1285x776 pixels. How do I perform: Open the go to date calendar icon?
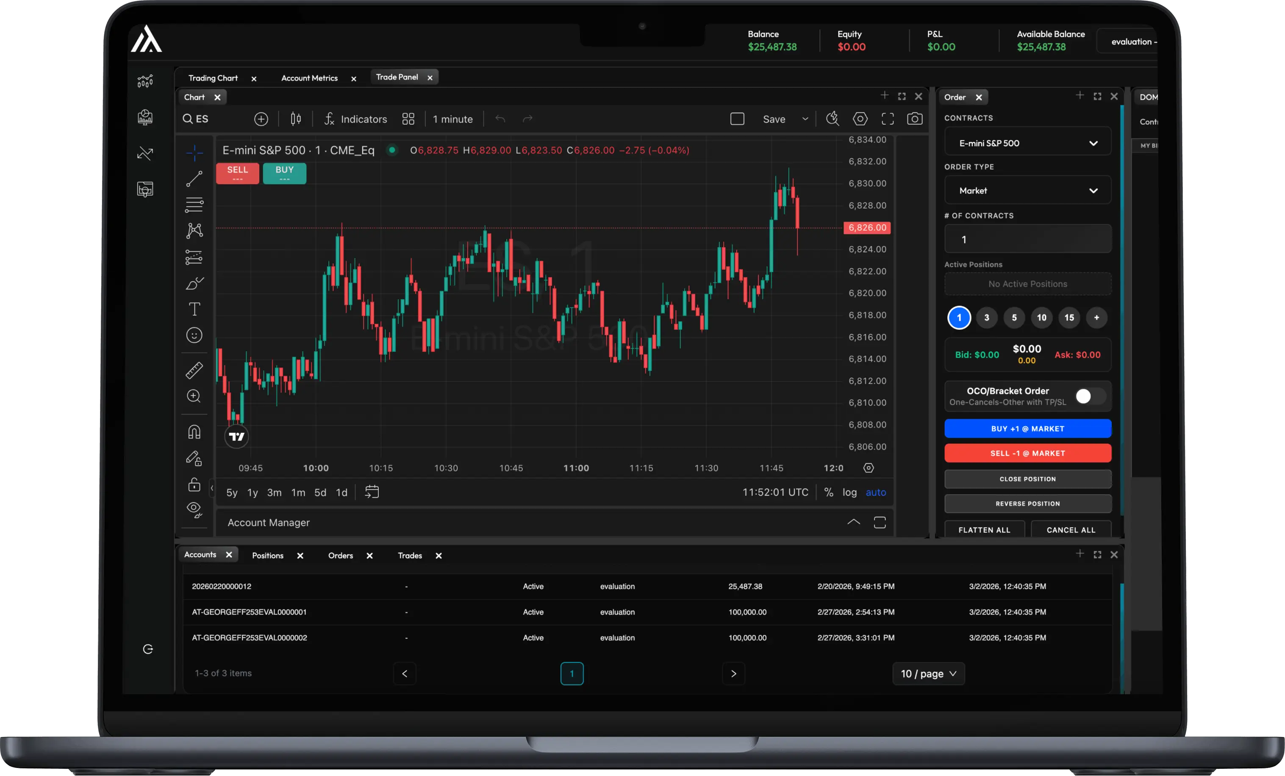[372, 492]
